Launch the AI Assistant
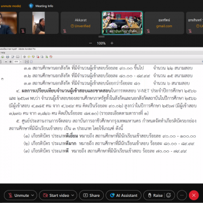Image resolution: width=203 pixels, height=203 pixels. 123,196
